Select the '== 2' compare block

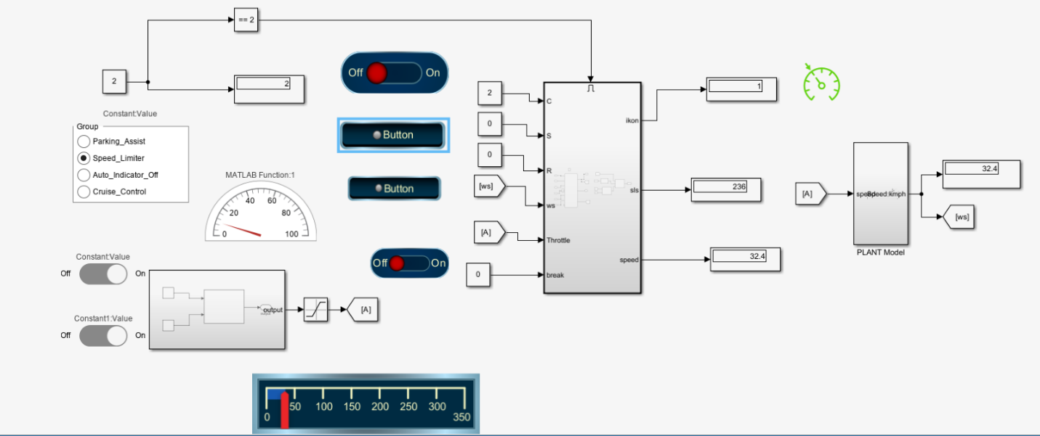(246, 20)
